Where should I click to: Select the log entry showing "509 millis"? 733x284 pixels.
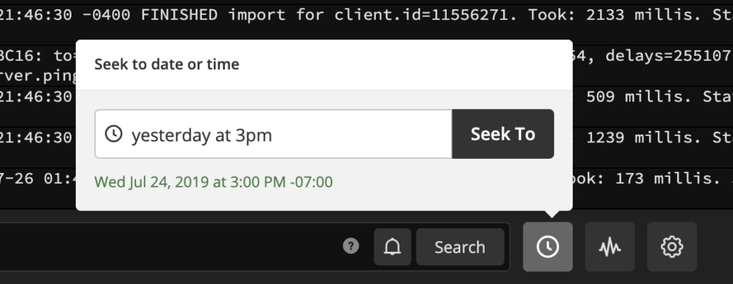tap(366, 97)
